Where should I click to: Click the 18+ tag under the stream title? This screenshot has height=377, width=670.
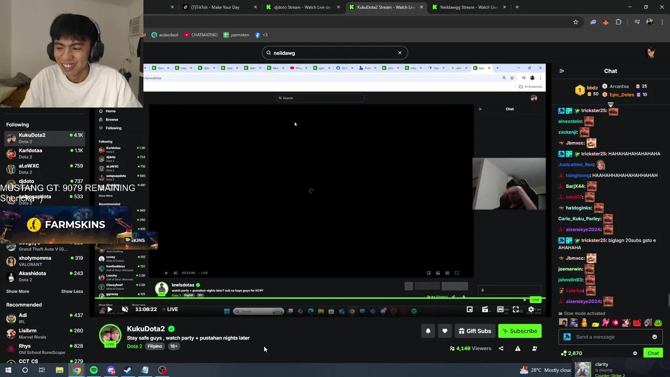tap(174, 347)
